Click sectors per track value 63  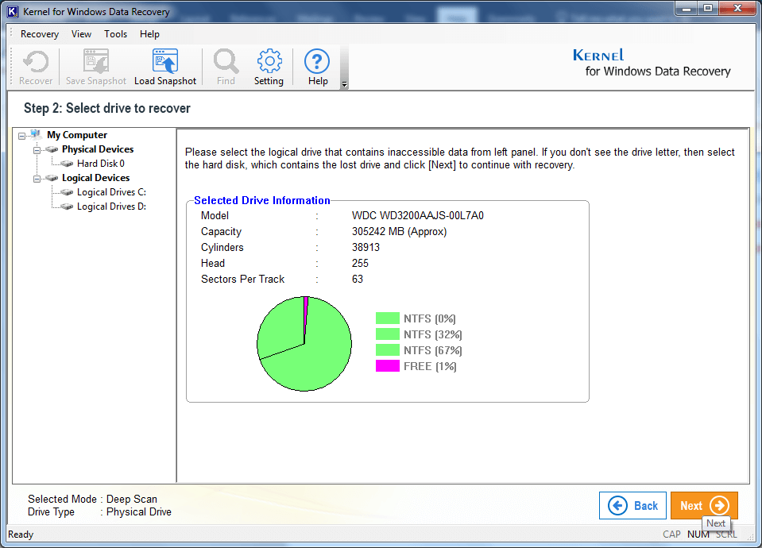[358, 280]
